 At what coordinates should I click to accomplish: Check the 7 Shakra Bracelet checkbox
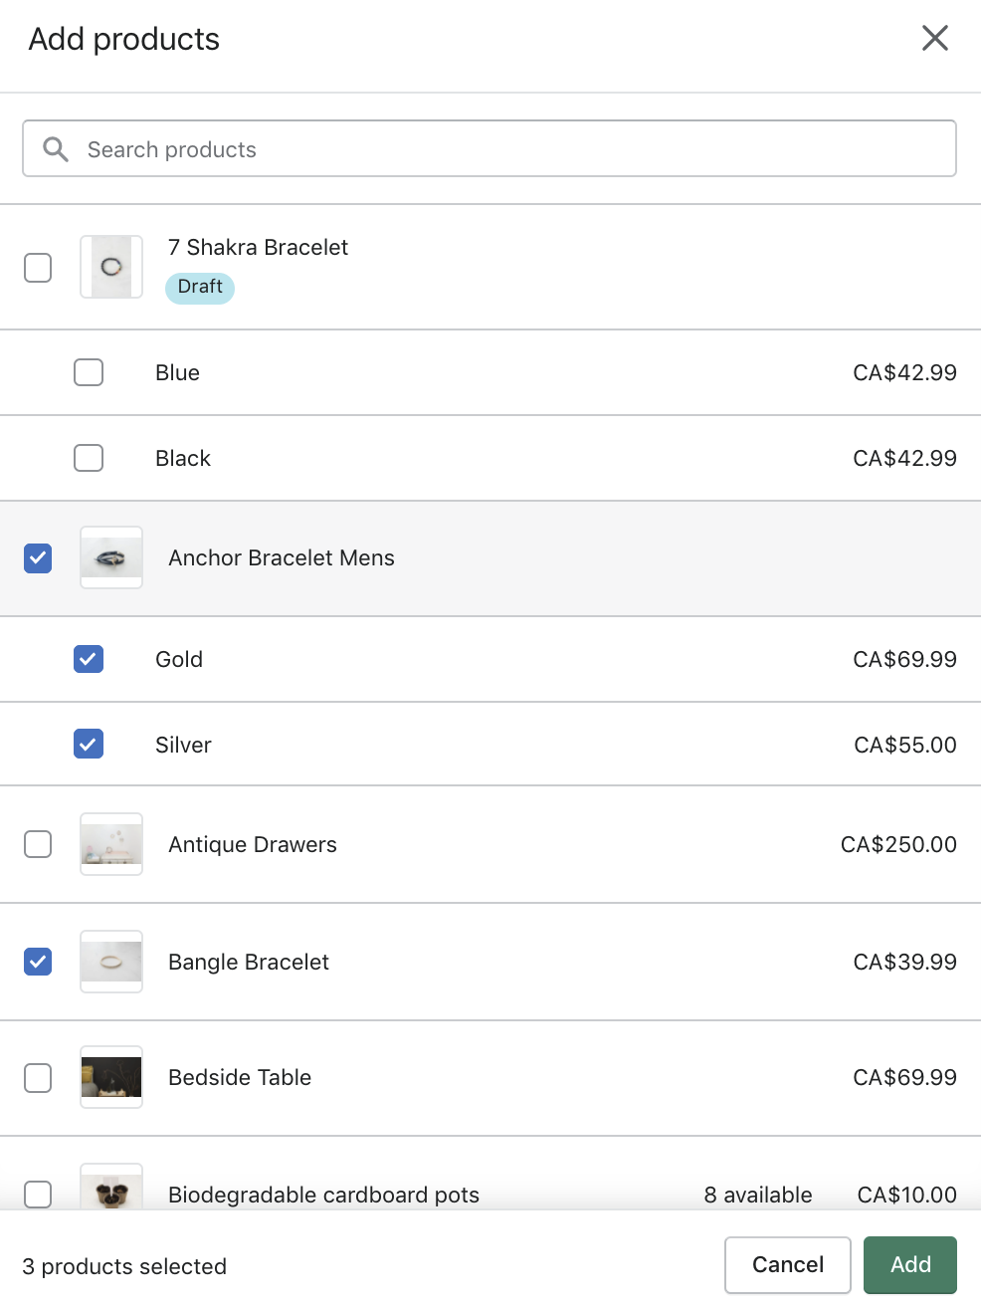pyautogui.click(x=38, y=268)
